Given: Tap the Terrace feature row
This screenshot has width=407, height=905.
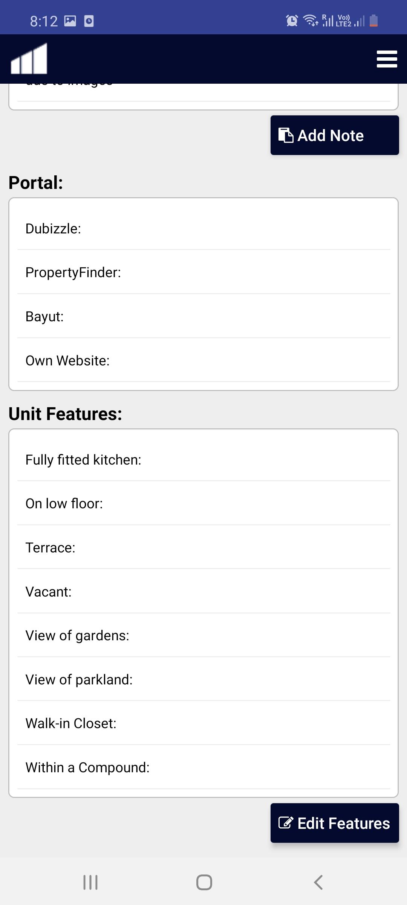Looking at the screenshot, I should tap(203, 548).
